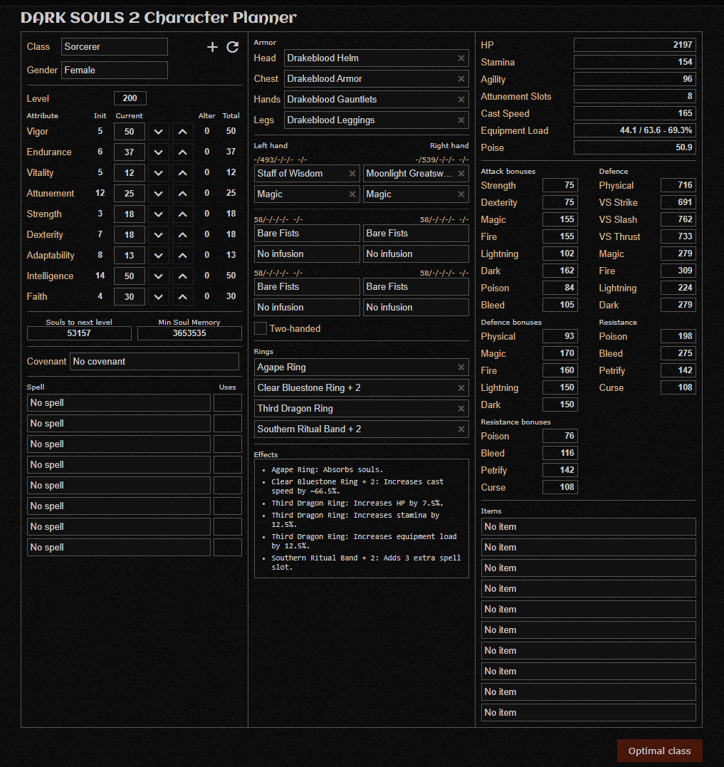The width and height of the screenshot is (724, 767).
Task: Open the Legs armor selector
Action: pos(377,120)
